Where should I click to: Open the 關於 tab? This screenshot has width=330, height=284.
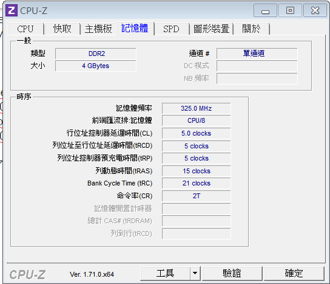tap(251, 29)
